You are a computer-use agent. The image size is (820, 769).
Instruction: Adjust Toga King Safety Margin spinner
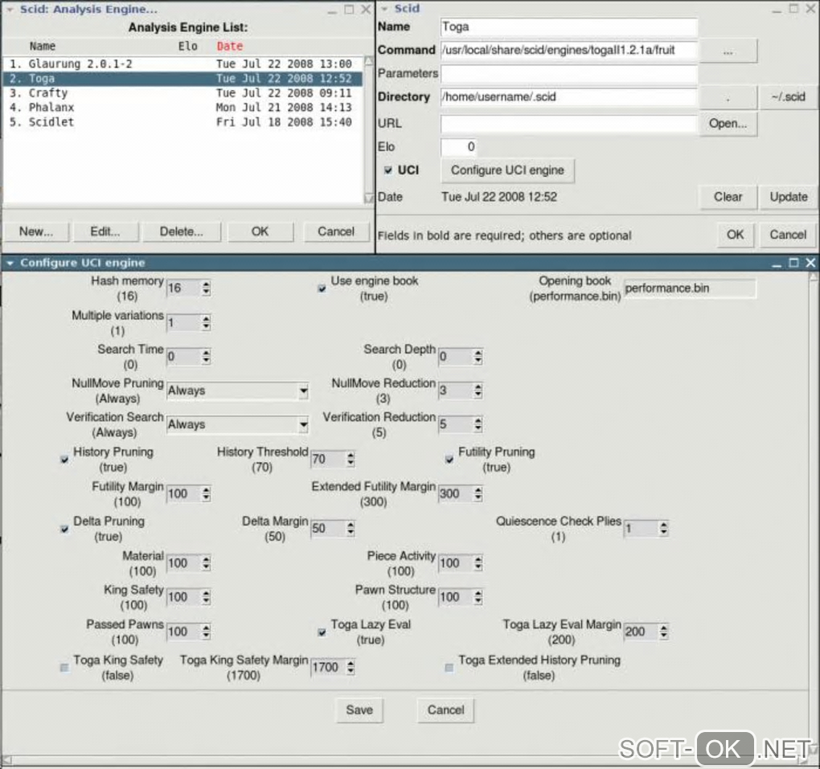pyautogui.click(x=333, y=668)
